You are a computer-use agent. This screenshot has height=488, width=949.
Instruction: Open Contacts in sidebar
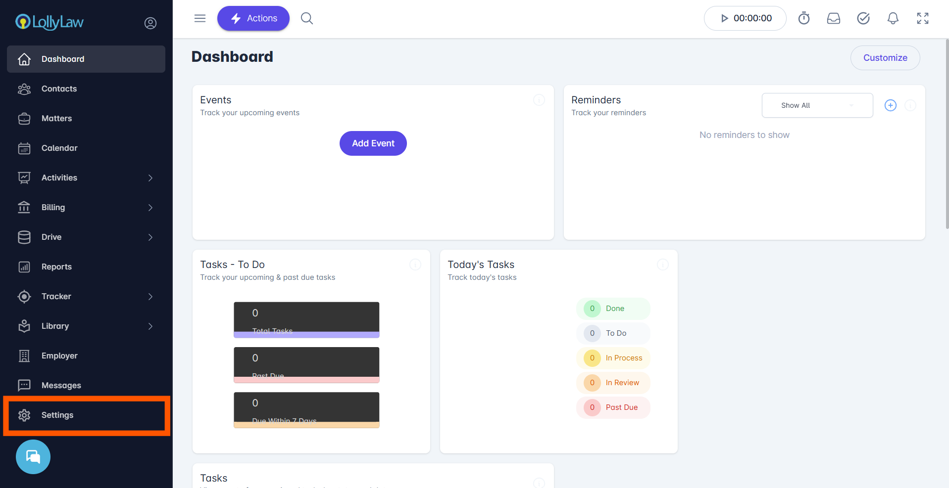click(x=86, y=89)
